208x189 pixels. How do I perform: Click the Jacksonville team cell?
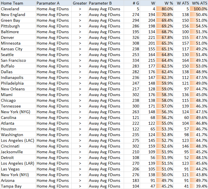tap(18, 152)
